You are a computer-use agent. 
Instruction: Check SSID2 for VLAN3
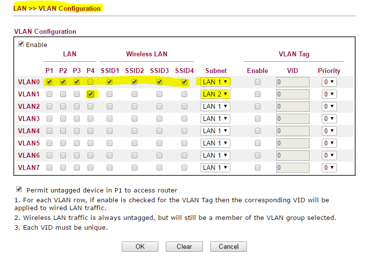coord(134,119)
